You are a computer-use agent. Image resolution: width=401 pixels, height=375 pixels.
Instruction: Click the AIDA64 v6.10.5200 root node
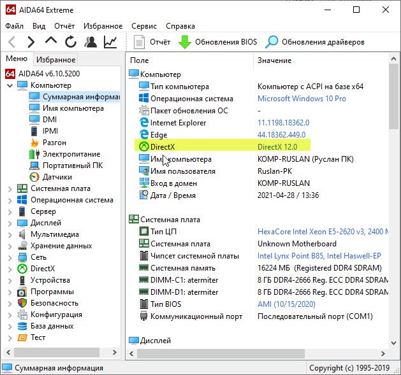coord(43,74)
